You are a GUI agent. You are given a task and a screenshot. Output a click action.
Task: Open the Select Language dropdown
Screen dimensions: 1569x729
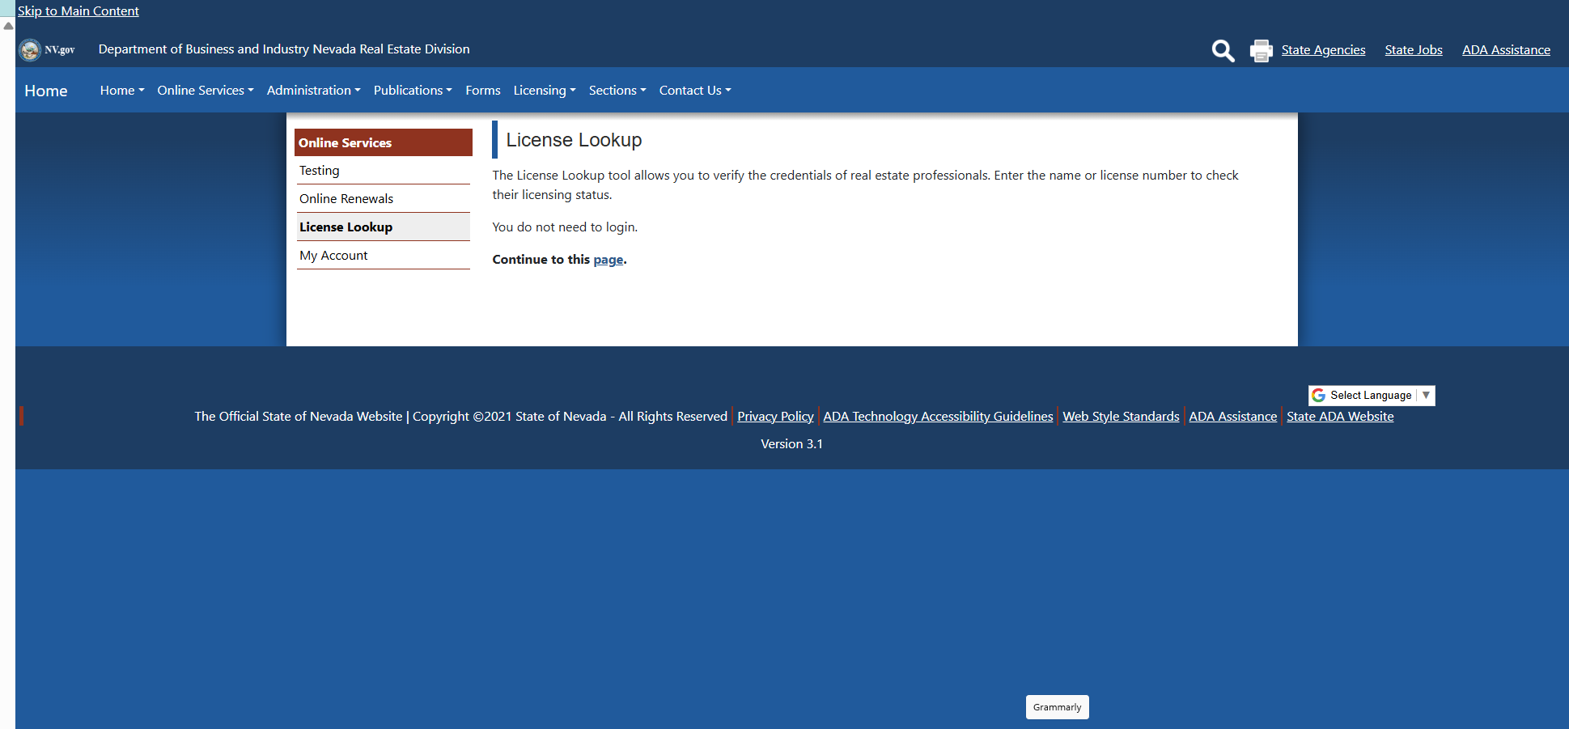(x=1372, y=395)
